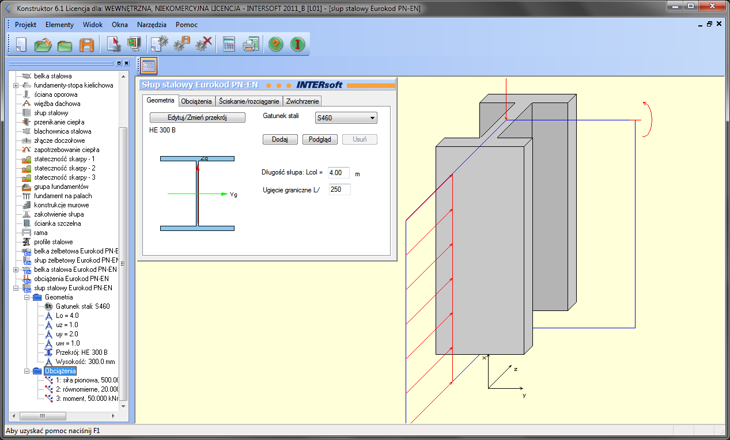Image resolution: width=730 pixels, height=440 pixels.
Task: Select 'stateczność skarpy - 2' tree item
Action: (65, 168)
